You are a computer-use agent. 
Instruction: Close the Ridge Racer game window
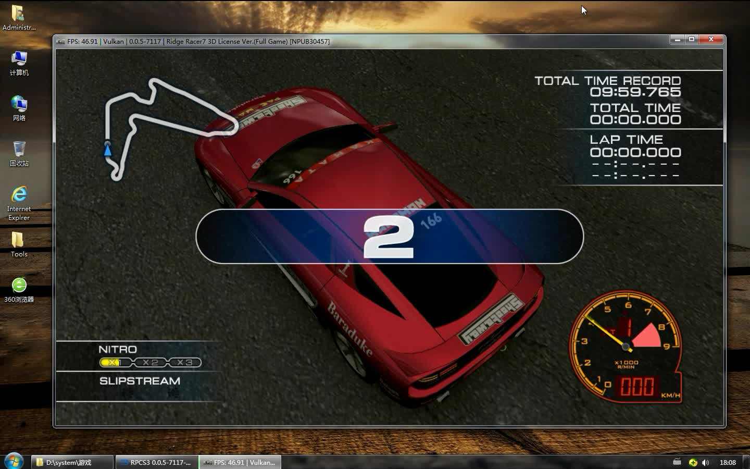coord(711,40)
